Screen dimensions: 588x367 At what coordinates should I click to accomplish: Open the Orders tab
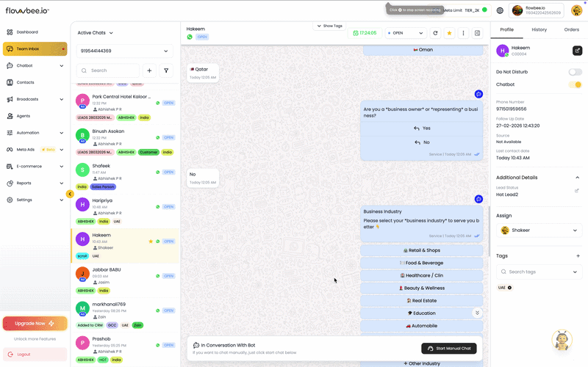click(571, 29)
